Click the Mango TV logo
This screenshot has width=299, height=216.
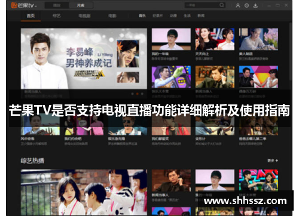pos(22,5)
